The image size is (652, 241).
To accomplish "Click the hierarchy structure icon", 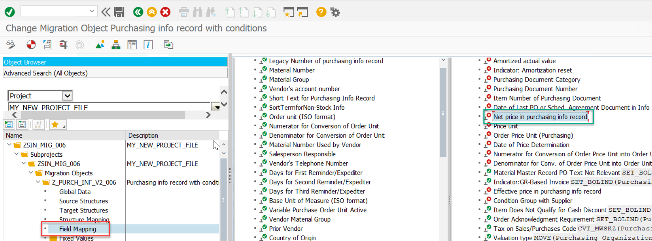I will 116,45.
